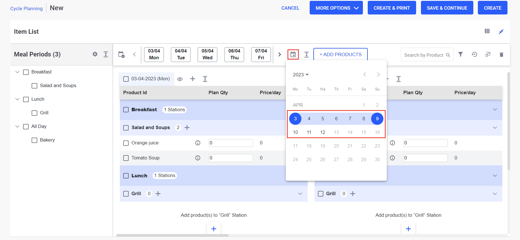Add item to 03-04-2023 (Mon) with plus icon

[x=193, y=79]
